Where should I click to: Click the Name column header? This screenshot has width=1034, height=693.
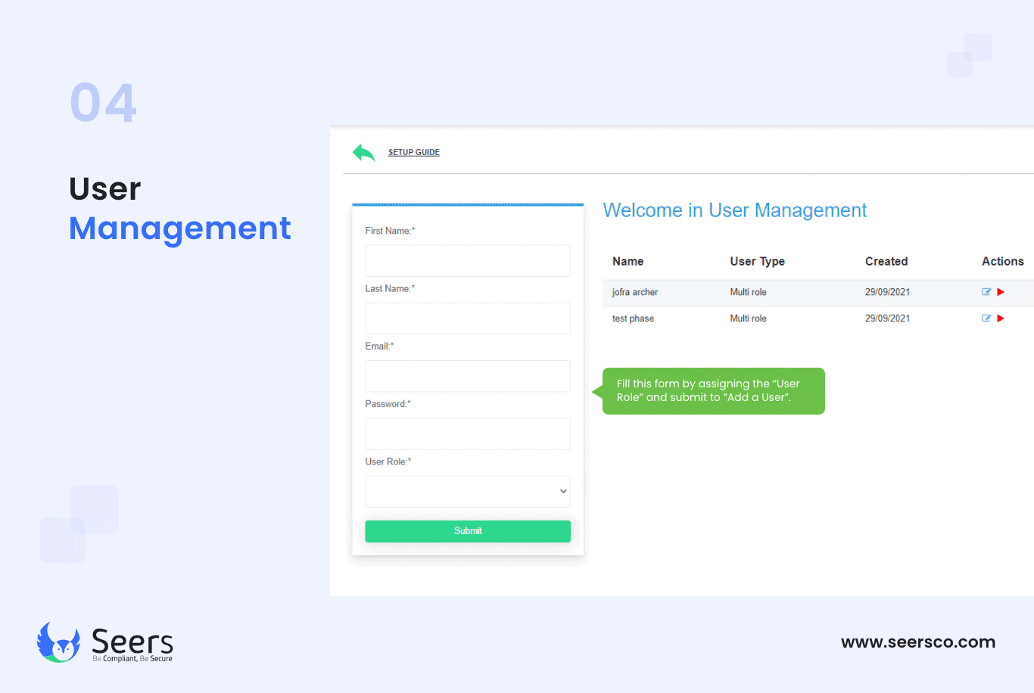point(628,262)
